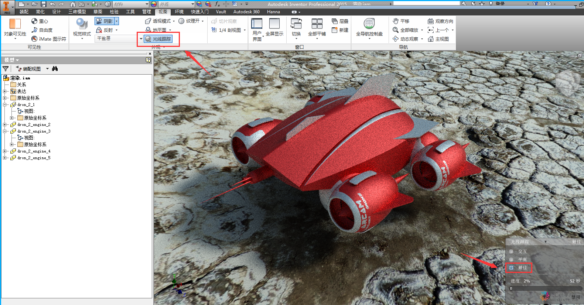
Task: Expand the dron_2_engine_2 tree node
Action: 4,125
